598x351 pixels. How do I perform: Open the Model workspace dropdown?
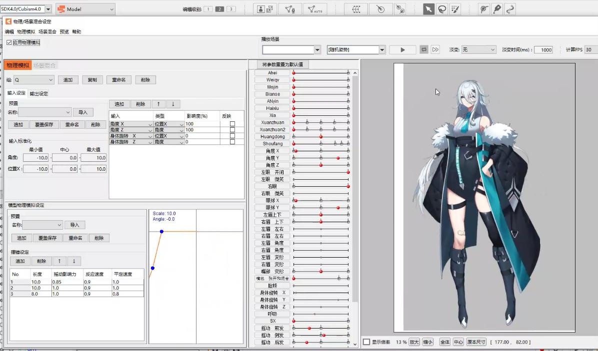[111, 9]
